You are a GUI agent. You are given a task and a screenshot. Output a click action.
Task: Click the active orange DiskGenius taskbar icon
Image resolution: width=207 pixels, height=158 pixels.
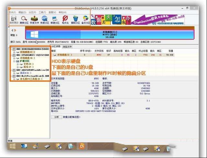coord(82,146)
